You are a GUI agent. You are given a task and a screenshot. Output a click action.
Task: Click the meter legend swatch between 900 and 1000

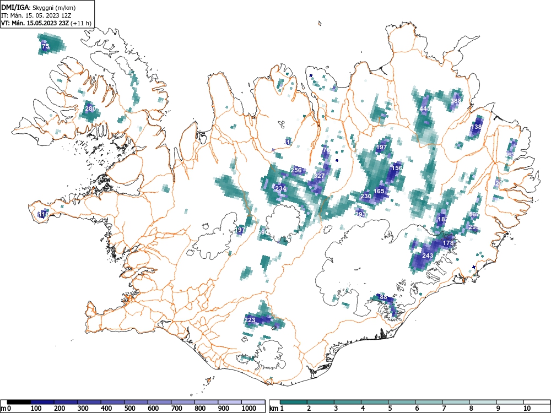pyautogui.click(x=230, y=402)
